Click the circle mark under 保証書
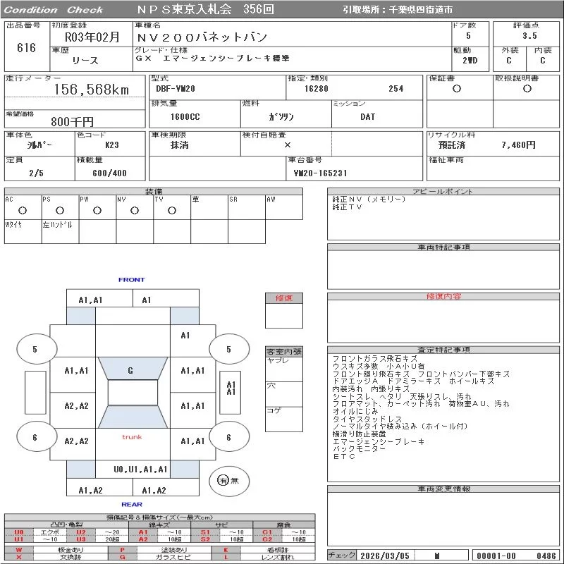This screenshot has height=564, width=564. [457, 89]
